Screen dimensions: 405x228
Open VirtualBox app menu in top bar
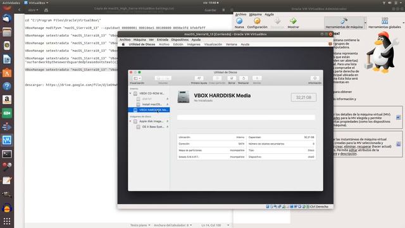(x=36, y=3)
